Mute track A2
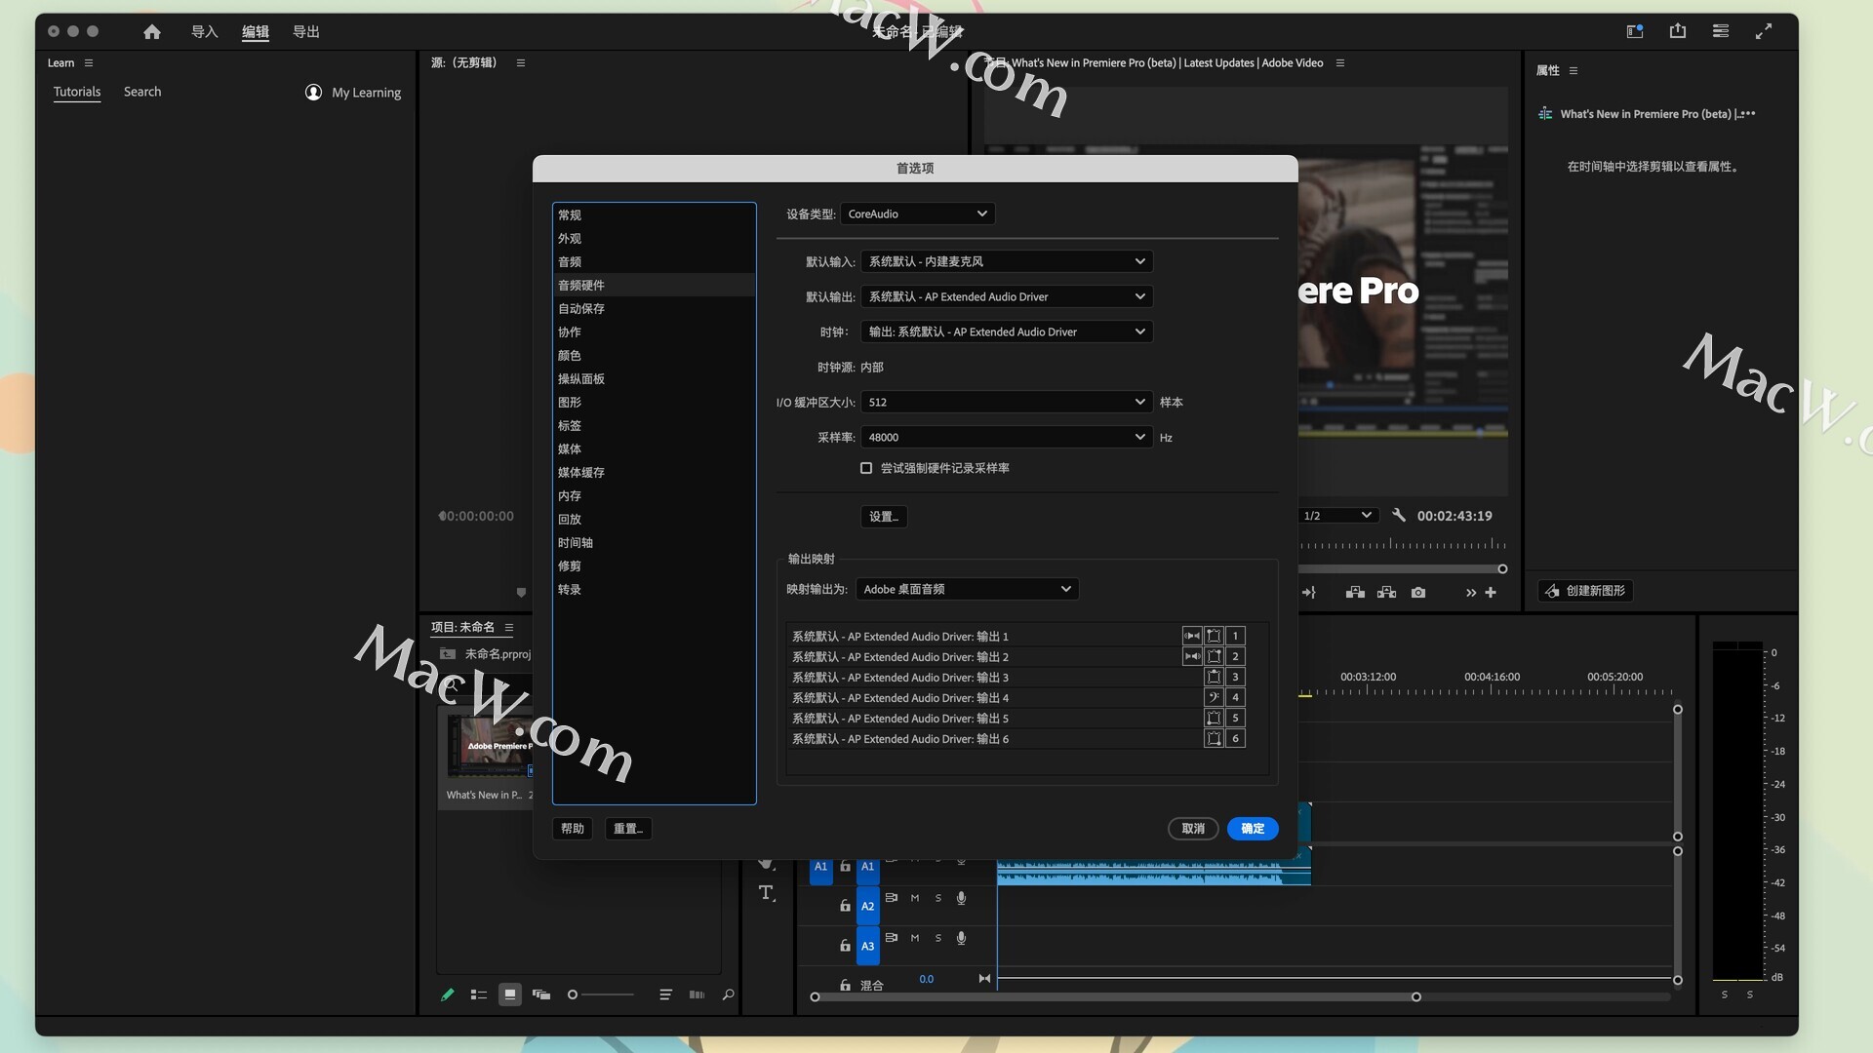Viewport: 1873px width, 1053px height. [x=915, y=898]
